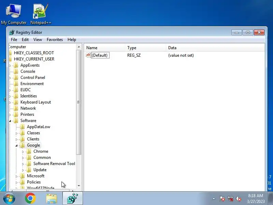
Task: Click the ab string icon of (Default)
Action: (x=88, y=55)
